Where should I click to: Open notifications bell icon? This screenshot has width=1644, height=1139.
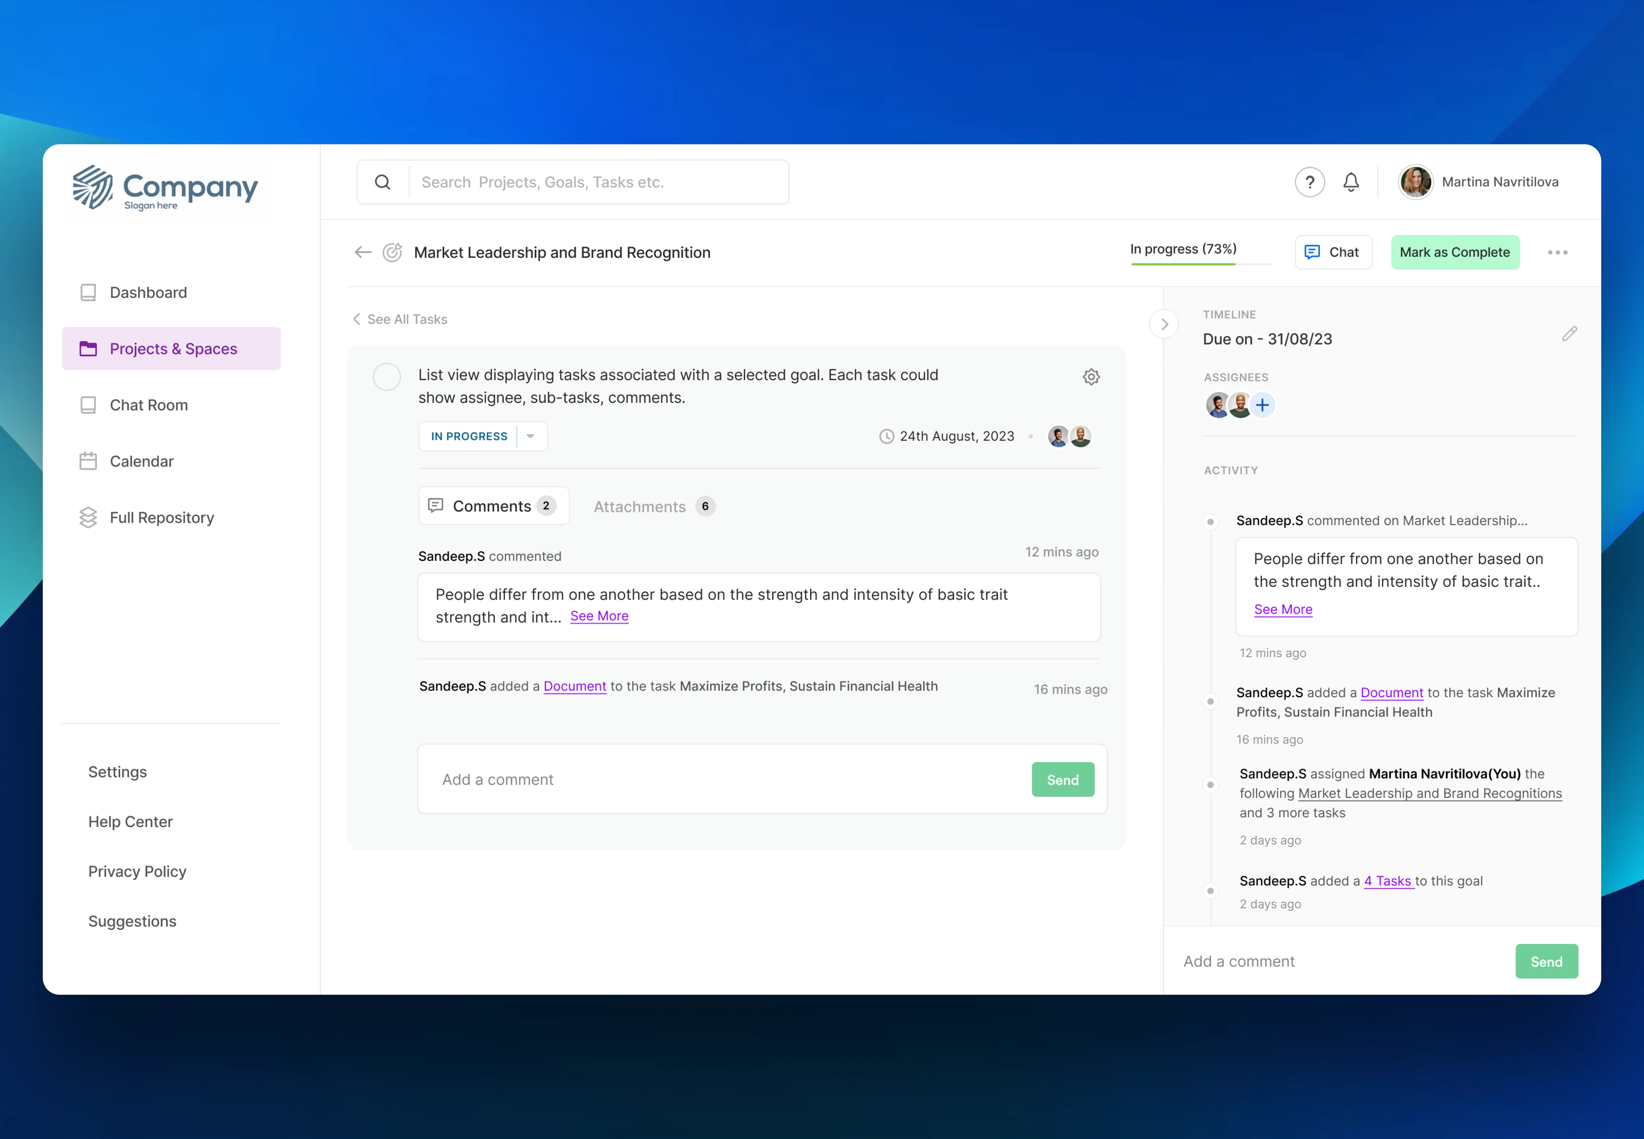coord(1351,182)
